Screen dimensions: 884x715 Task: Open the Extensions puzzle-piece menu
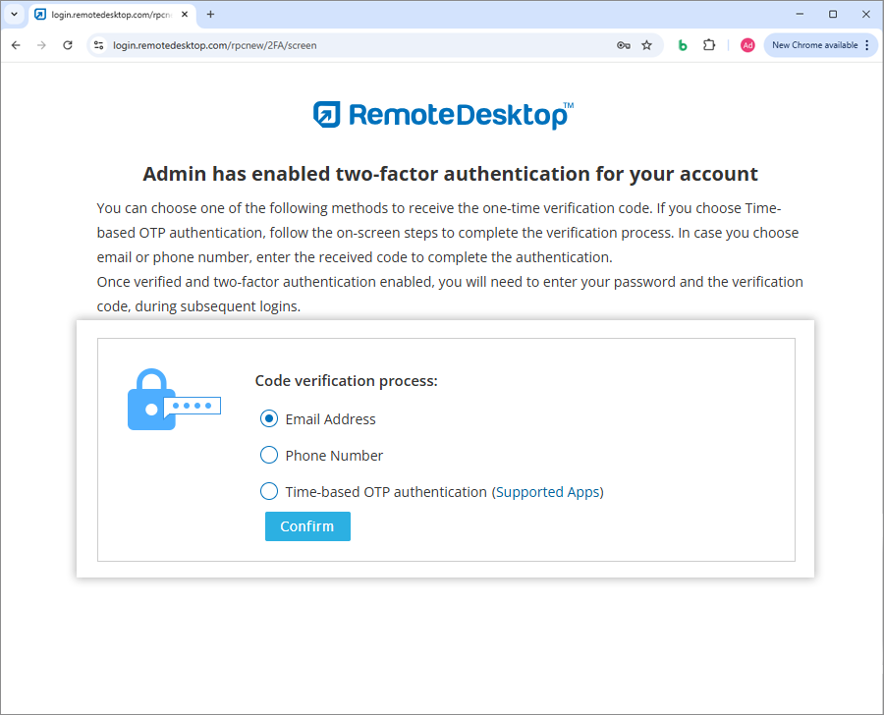pos(709,45)
